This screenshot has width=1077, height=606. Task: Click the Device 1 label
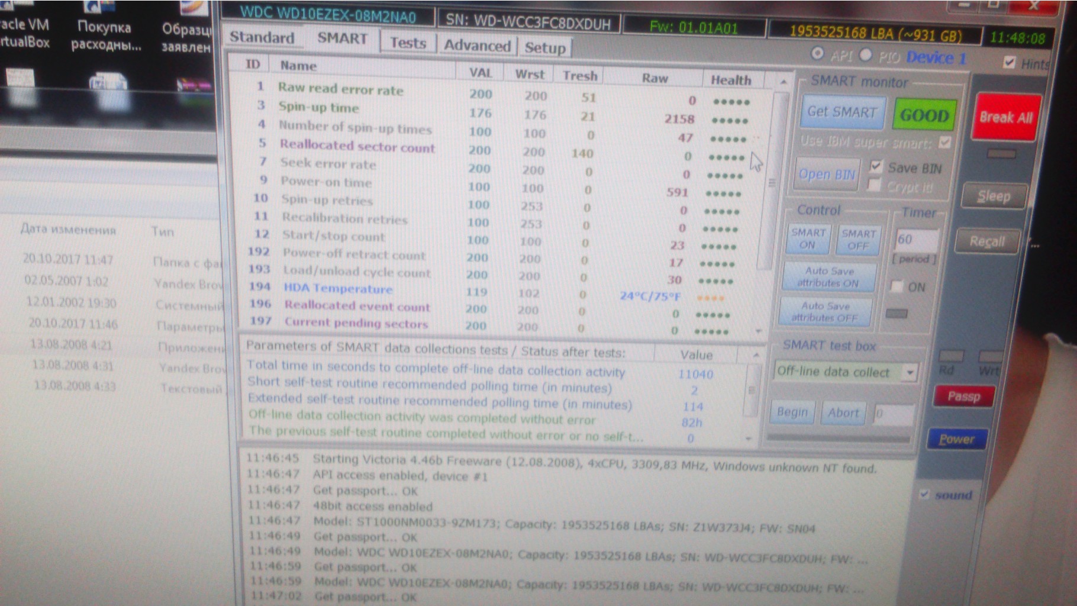[936, 58]
